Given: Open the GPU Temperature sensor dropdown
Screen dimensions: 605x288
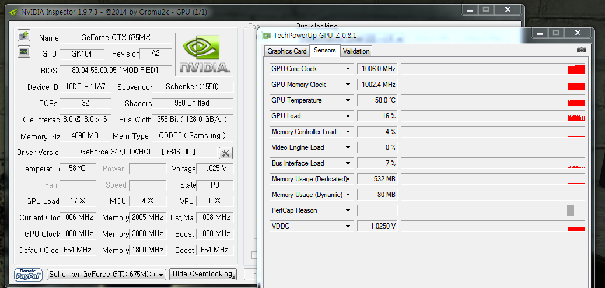Looking at the screenshot, I should point(348,100).
